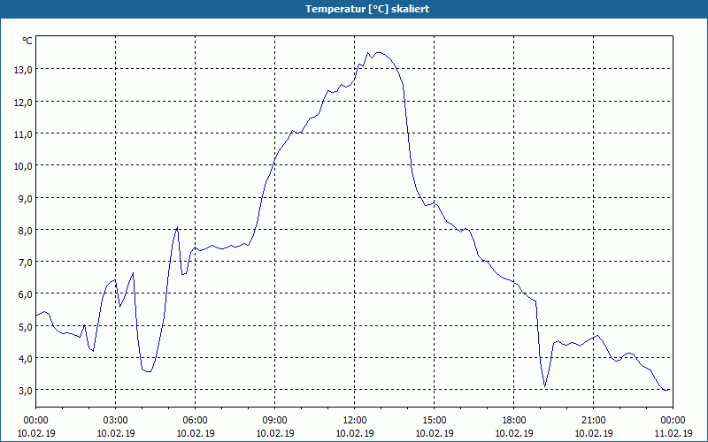Image resolution: width=708 pixels, height=442 pixels.
Task: Click the 21:00 time axis label
Action: (x=593, y=421)
